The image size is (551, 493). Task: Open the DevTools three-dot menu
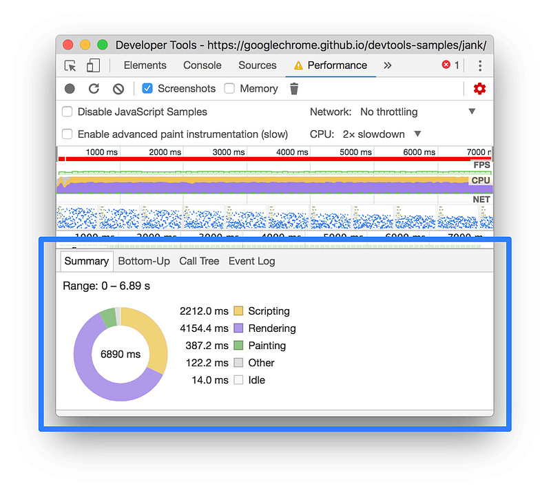(x=480, y=65)
